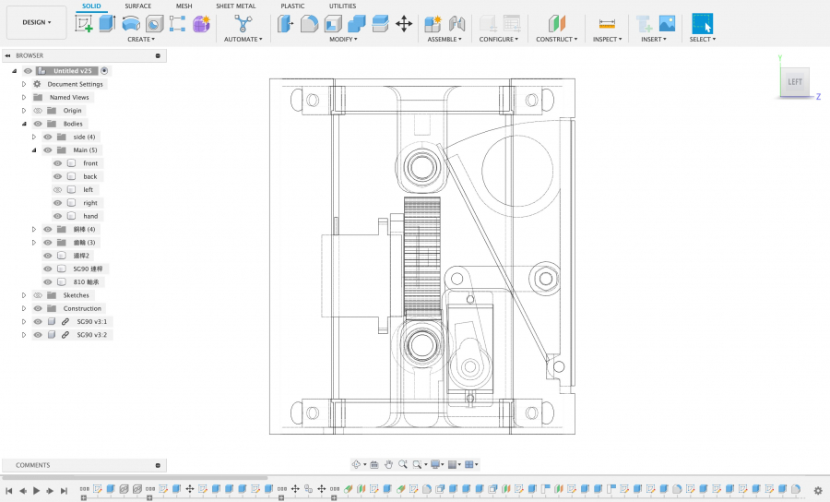This screenshot has width=830, height=502.
Task: Click the Pan hand icon in navigation bar
Action: click(x=389, y=464)
